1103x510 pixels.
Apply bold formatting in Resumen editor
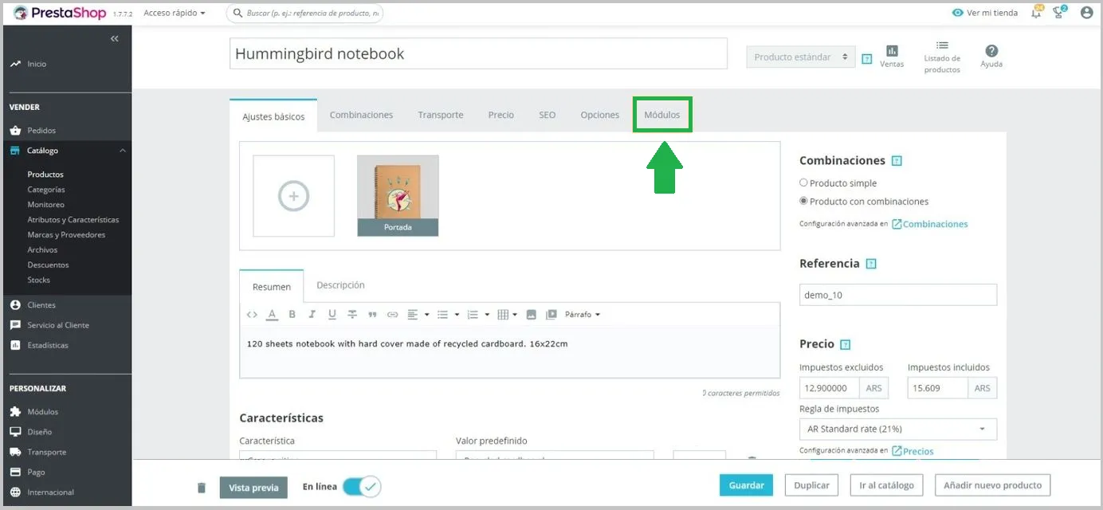click(292, 315)
